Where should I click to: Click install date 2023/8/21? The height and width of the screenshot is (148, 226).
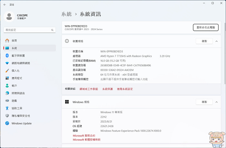coord(106,122)
